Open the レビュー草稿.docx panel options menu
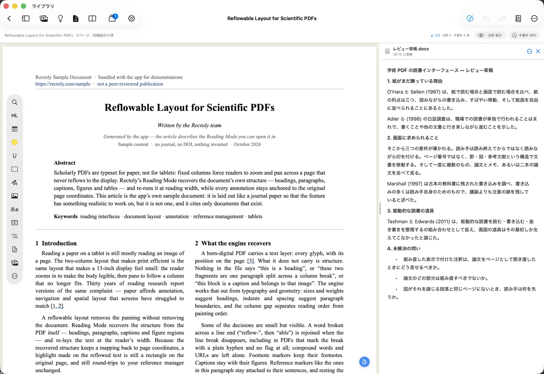 [529, 51]
